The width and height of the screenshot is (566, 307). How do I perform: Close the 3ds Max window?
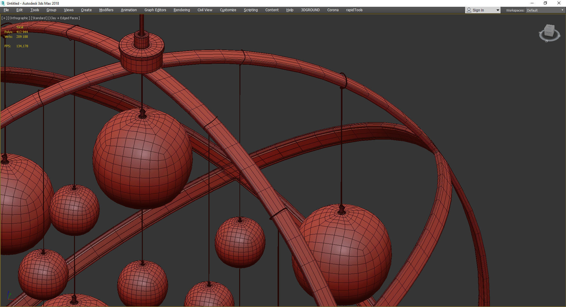pyautogui.click(x=559, y=3)
